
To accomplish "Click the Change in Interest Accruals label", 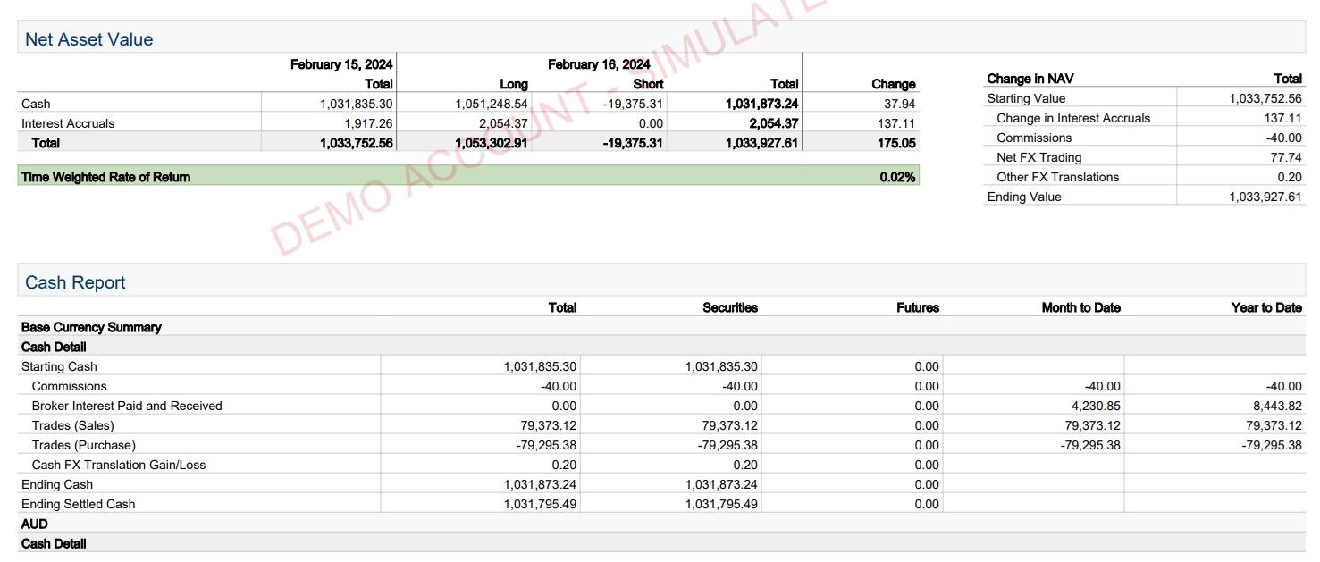I will click(x=1073, y=118).
